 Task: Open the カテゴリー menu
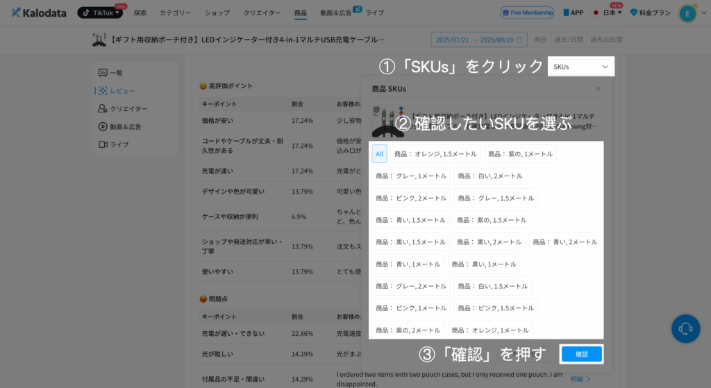click(175, 12)
